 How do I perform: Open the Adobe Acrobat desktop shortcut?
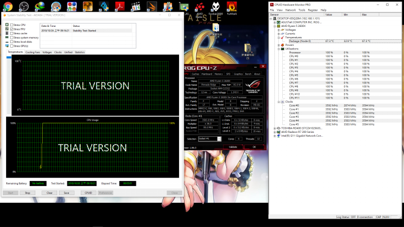(120, 6)
